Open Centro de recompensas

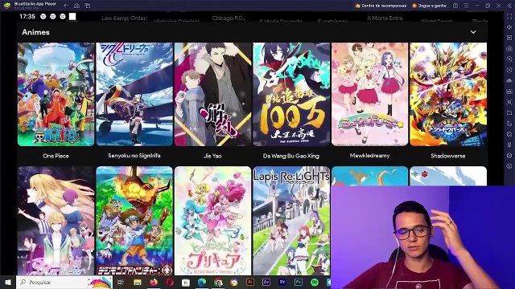[x=381, y=6]
